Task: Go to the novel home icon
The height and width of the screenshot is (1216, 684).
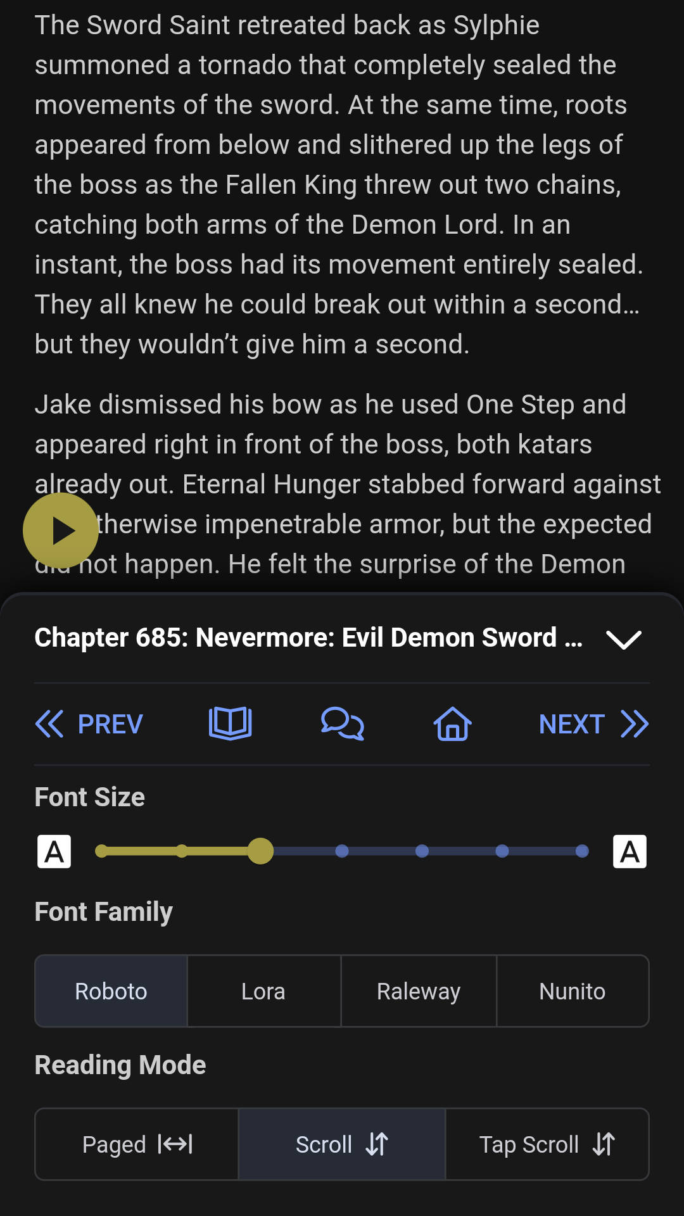Action: tap(453, 724)
